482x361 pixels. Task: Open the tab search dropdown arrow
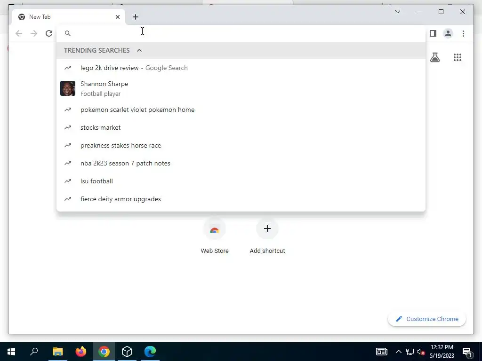click(397, 12)
